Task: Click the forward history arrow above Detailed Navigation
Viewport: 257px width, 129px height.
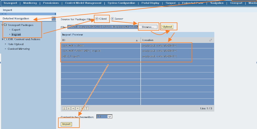Action: click(5, 14)
